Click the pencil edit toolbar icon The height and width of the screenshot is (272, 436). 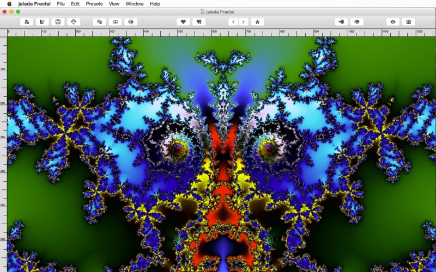[x=43, y=22]
